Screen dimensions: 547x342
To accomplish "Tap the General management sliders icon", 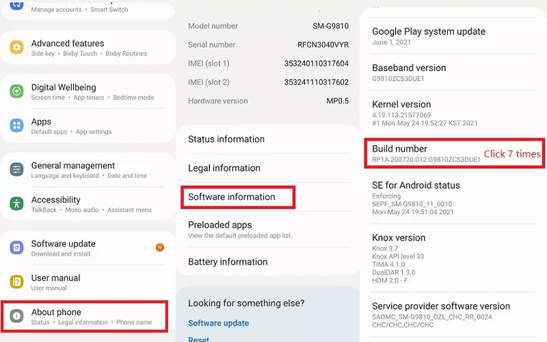I will click(17, 170).
